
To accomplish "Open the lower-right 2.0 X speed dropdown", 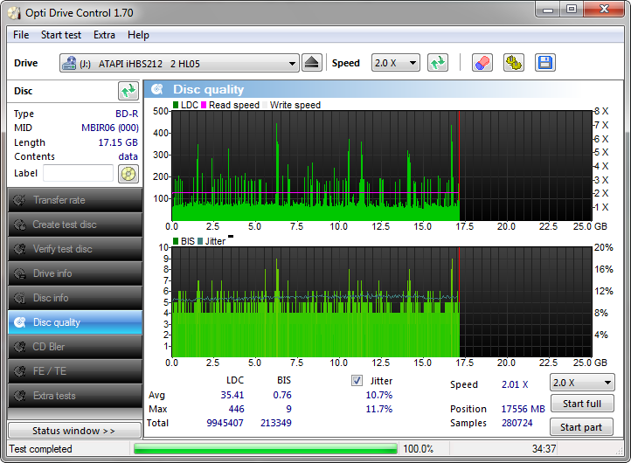I will tap(582, 383).
